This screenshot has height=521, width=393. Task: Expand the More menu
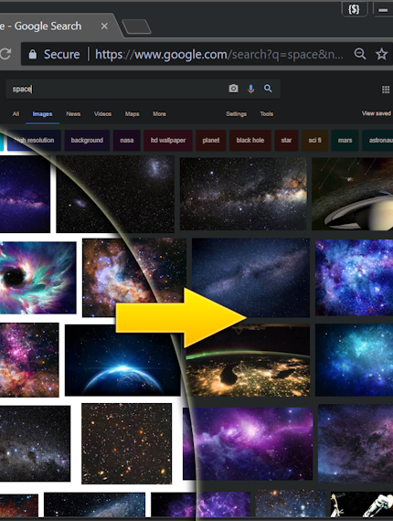[x=159, y=114]
